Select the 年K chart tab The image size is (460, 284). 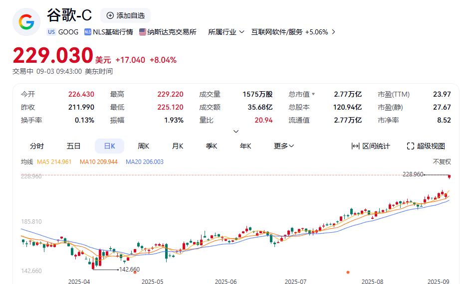245,146
